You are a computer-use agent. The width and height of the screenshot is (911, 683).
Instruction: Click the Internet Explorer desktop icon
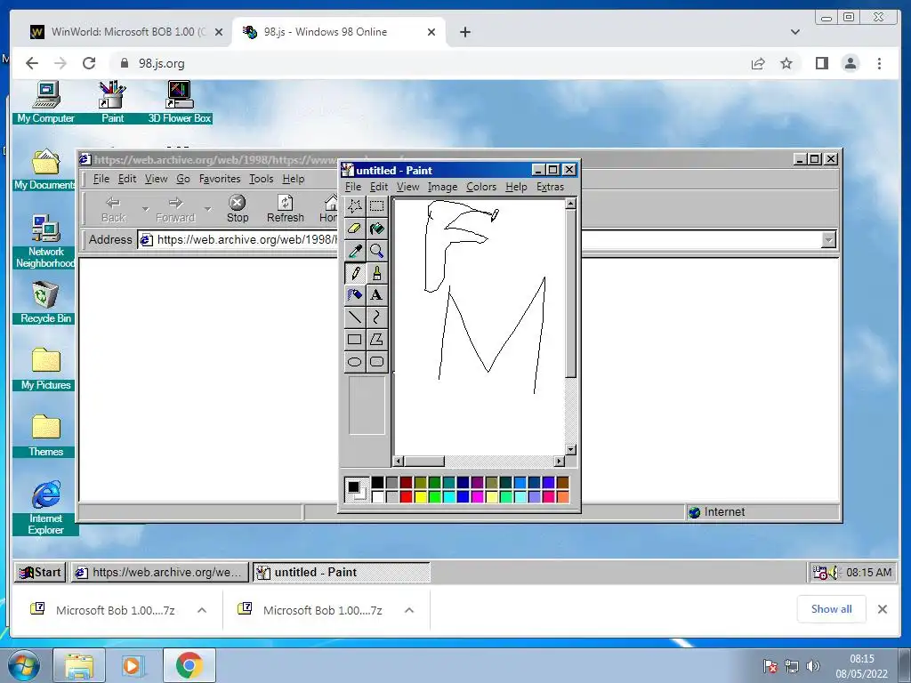click(46, 507)
